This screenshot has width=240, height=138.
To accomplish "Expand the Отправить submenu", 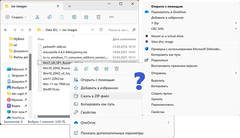I will click(x=236, y=73).
